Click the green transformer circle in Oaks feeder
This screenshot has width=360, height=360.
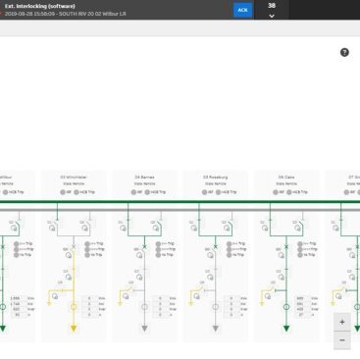286,307
